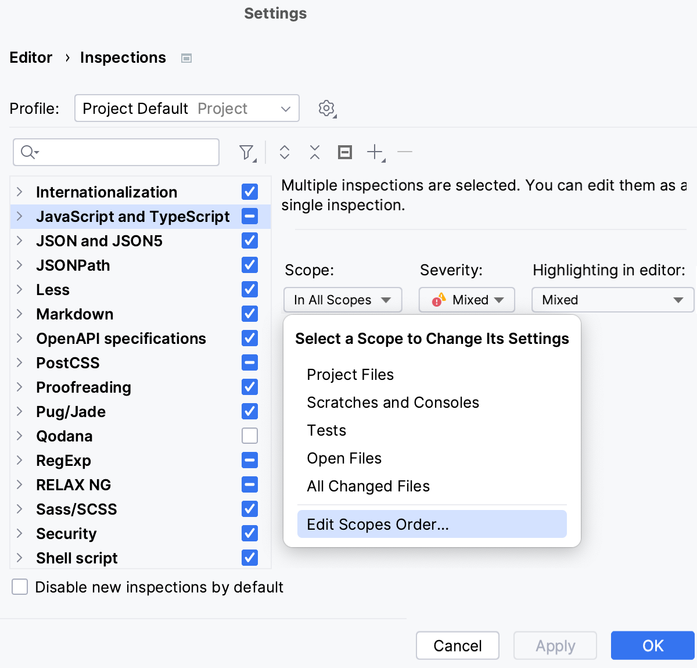This screenshot has width=697, height=668.
Task: Open the profile gear settings icon
Action: point(327,109)
